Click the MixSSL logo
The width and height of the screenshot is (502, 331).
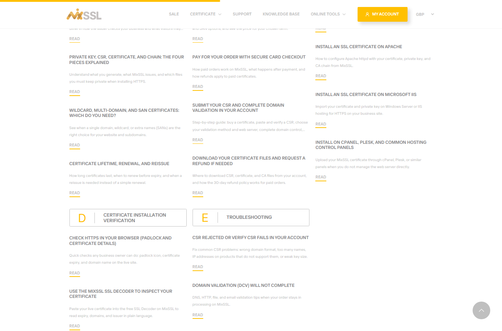[84, 14]
